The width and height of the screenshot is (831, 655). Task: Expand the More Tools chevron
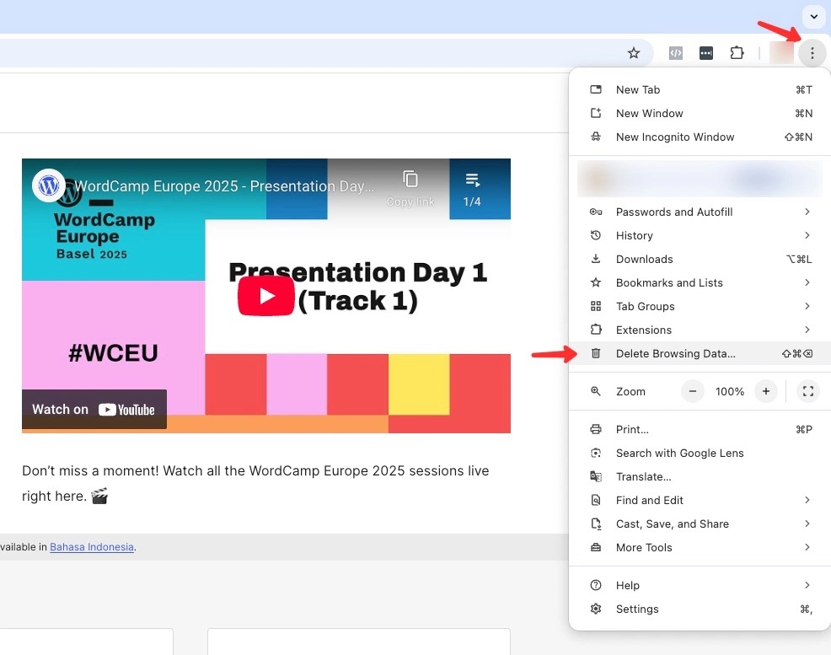pyautogui.click(x=807, y=547)
